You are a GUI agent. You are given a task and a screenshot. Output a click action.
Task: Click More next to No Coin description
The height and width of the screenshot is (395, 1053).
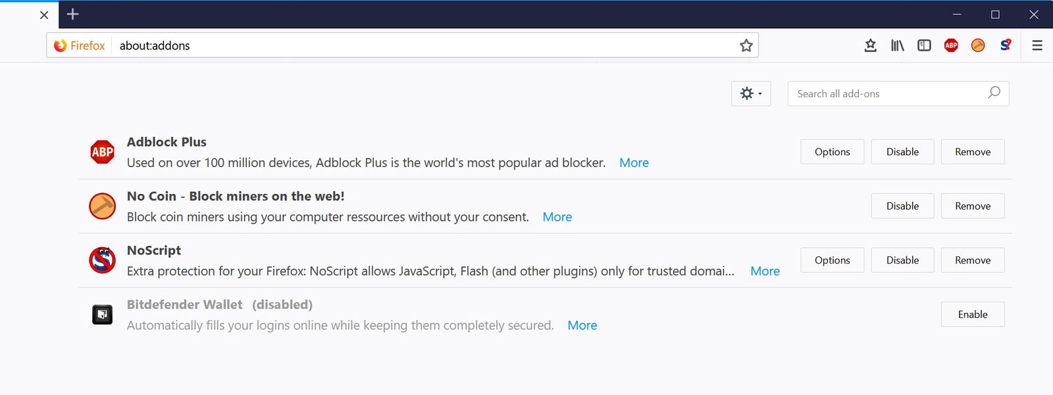pyautogui.click(x=557, y=217)
